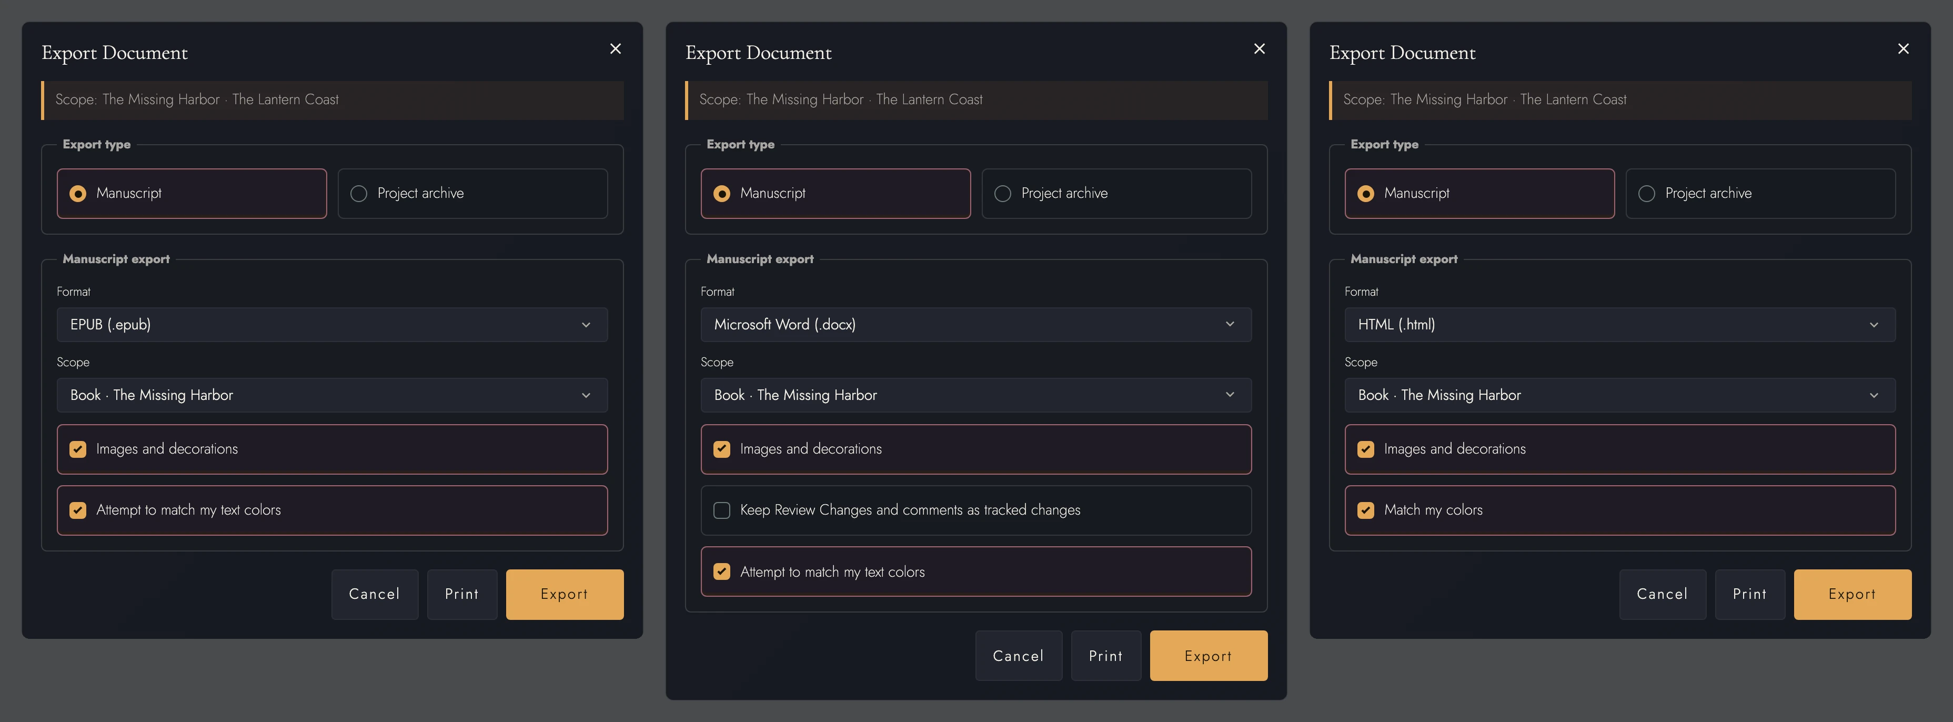Image resolution: width=1953 pixels, height=722 pixels.
Task: Open the HTML (.html) format dropdown
Action: [1619, 325]
